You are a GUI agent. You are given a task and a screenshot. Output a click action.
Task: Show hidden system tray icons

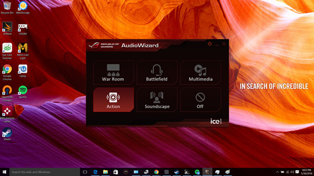pyautogui.click(x=277, y=172)
